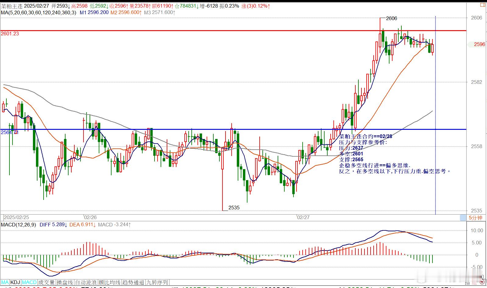Open the 成交量 indicator tab
This screenshot has height=288, width=487.
(46, 283)
